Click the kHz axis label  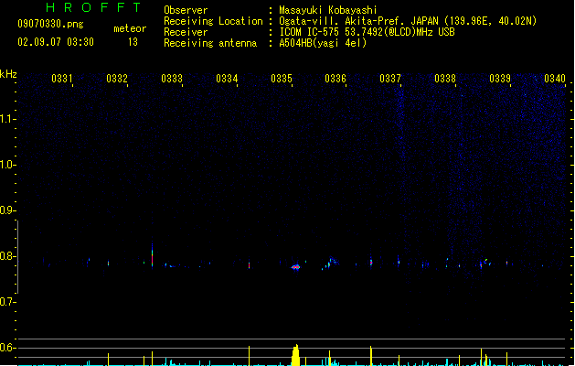pyautogui.click(x=8, y=74)
